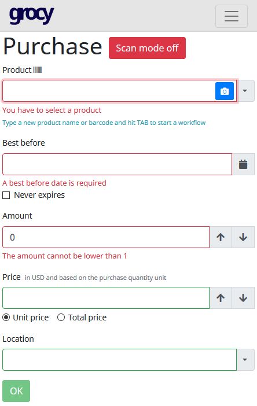This screenshot has width=257, height=406.
Task: Click the Amount number field
Action: (x=106, y=237)
